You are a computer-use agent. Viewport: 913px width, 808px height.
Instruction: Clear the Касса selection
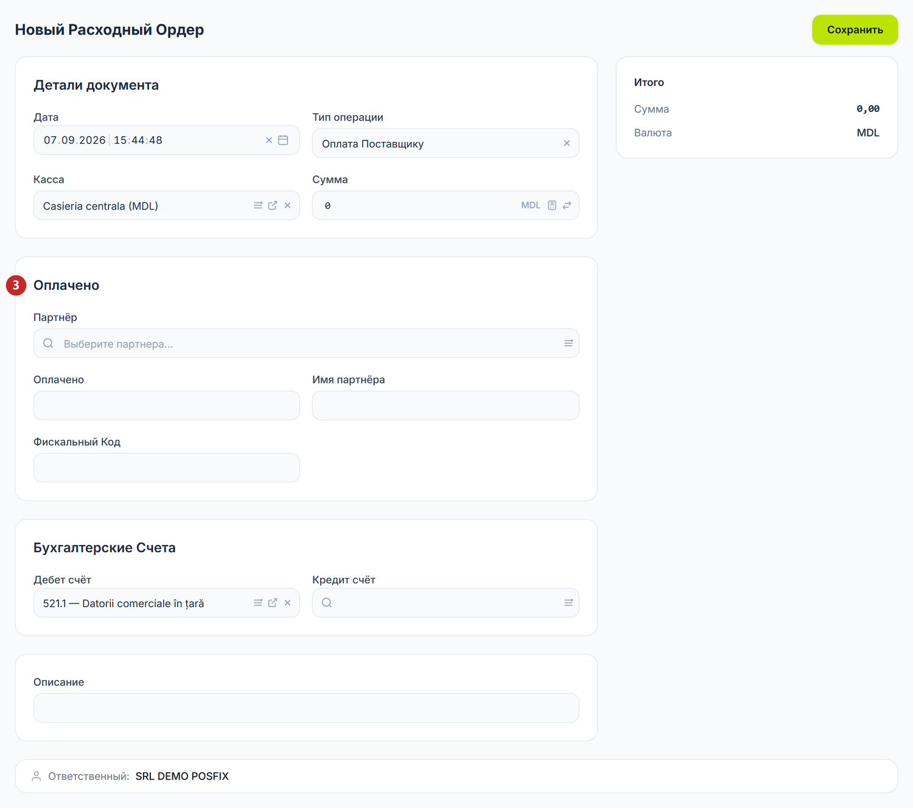(x=288, y=206)
